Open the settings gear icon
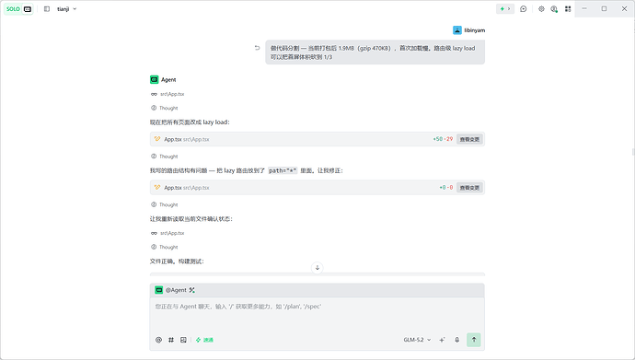This screenshot has width=635, height=360. click(x=541, y=9)
